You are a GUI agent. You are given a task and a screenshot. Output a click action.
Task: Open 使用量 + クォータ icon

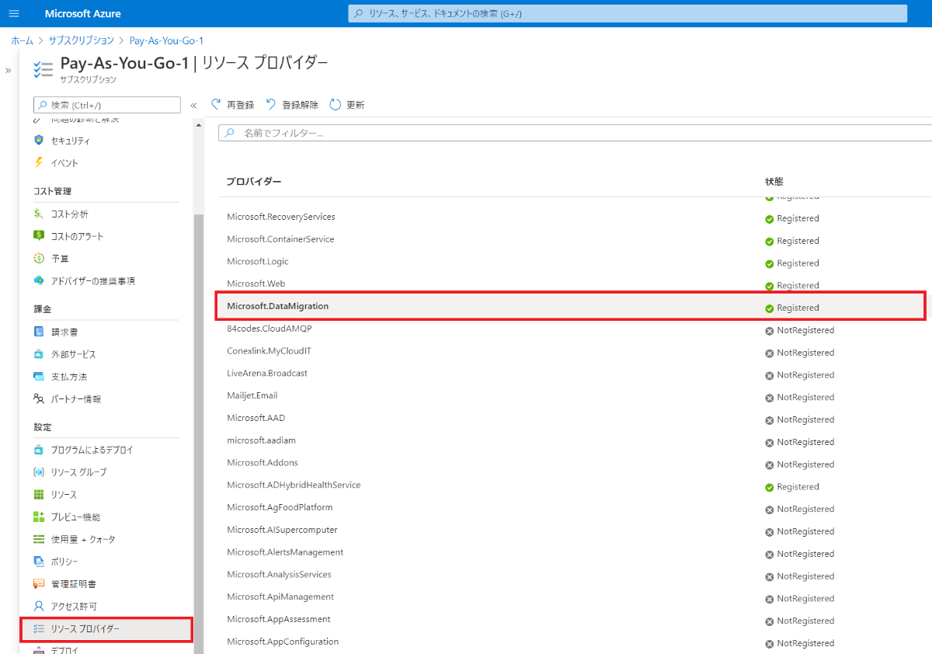[39, 539]
